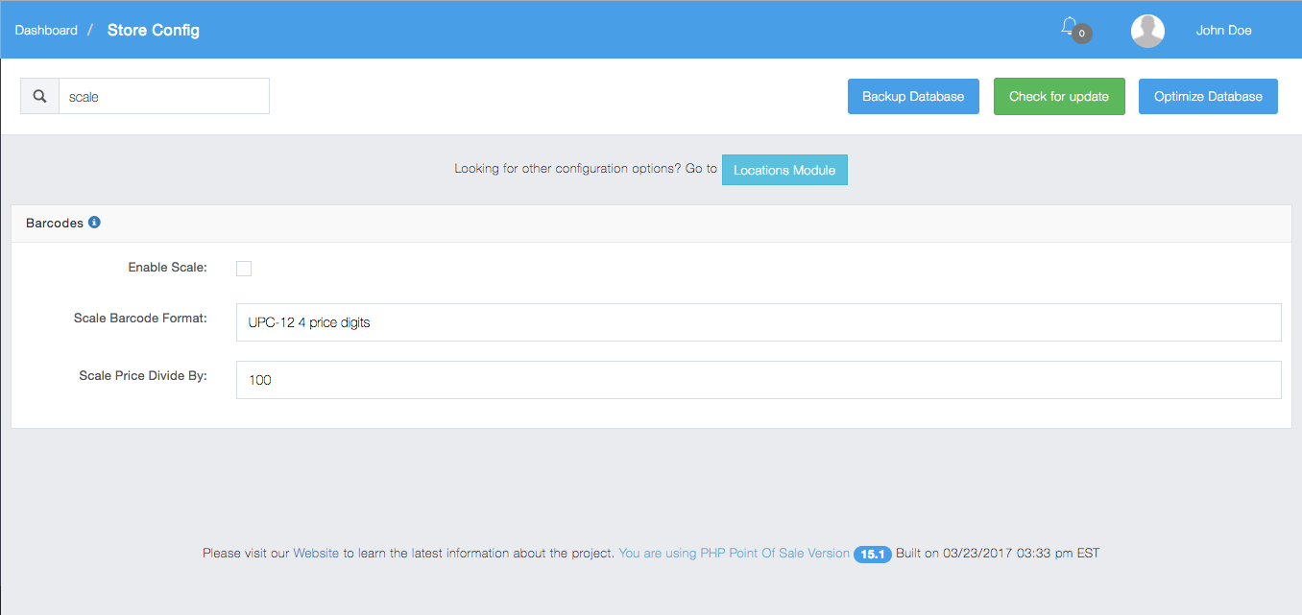This screenshot has height=615, width=1302.
Task: Click the PHP Point Of Sale Version link
Action: 734,554
